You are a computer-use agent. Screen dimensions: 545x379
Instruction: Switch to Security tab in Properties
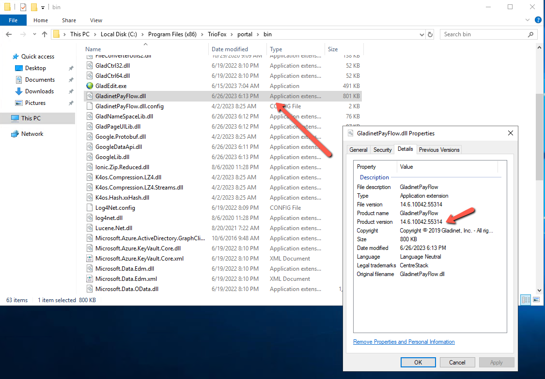pos(382,150)
